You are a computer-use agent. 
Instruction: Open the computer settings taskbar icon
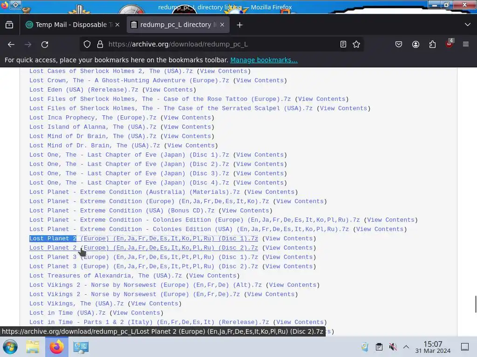pos(81,347)
